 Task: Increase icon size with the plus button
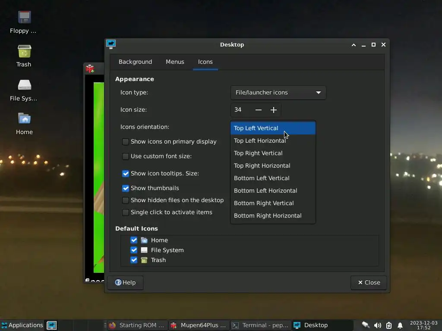(273, 110)
